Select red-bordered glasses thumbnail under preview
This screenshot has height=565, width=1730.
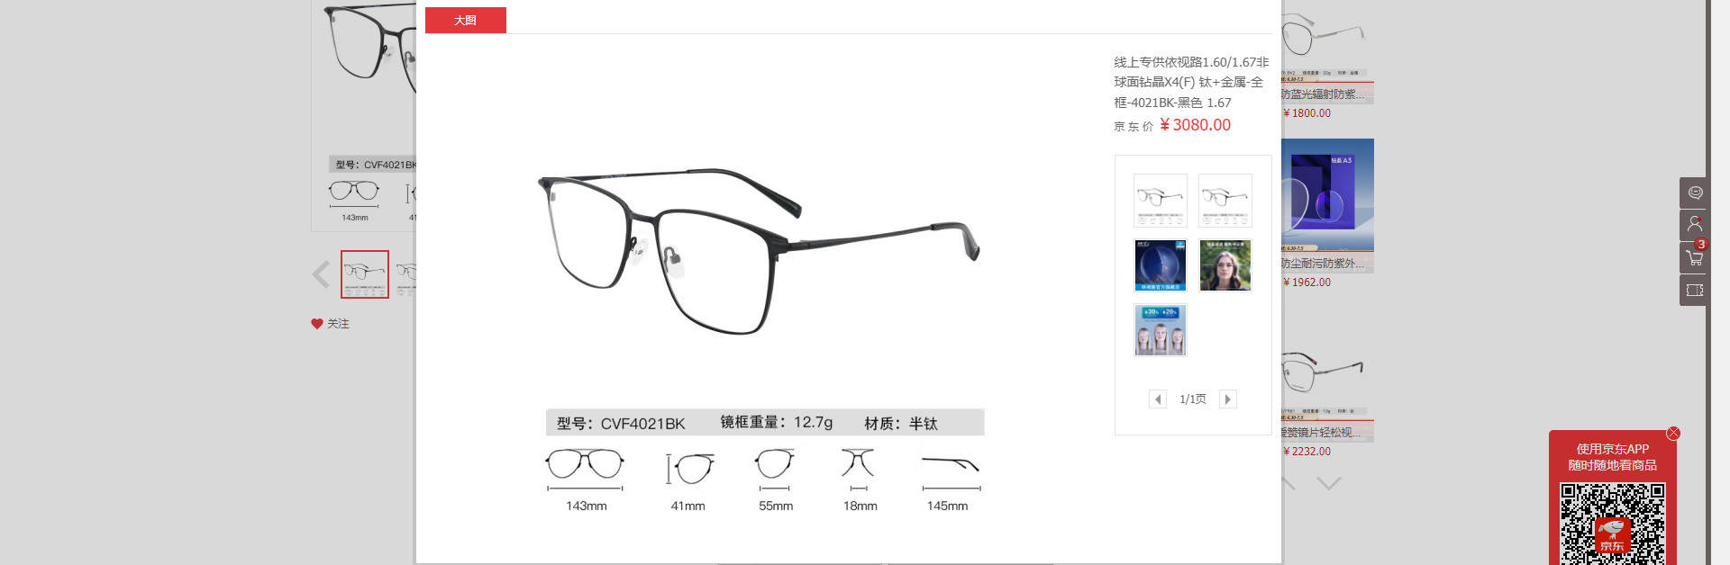coord(365,274)
